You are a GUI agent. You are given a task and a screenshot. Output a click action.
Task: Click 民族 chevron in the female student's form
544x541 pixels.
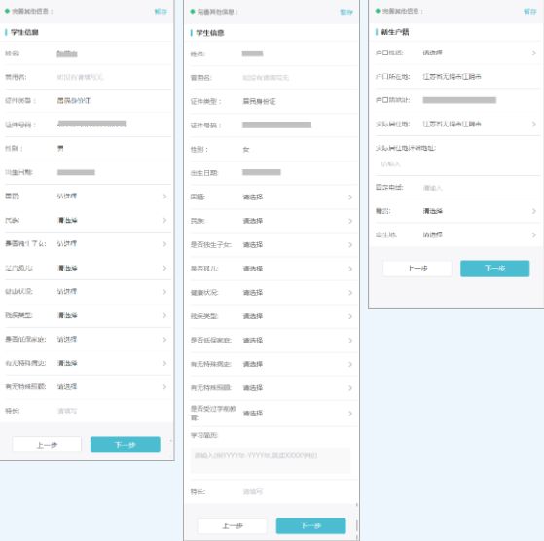point(350,221)
